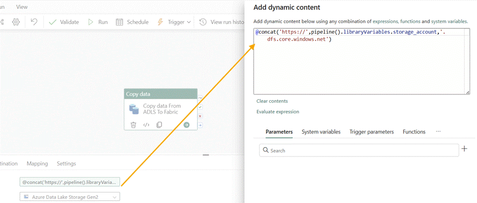Click the on-success check connector
The width and height of the screenshot is (477, 203).
point(200,107)
